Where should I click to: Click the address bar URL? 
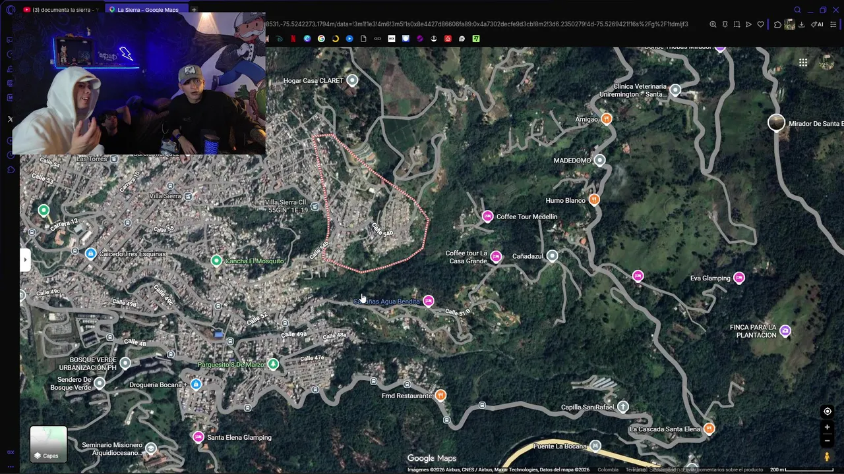point(476,24)
